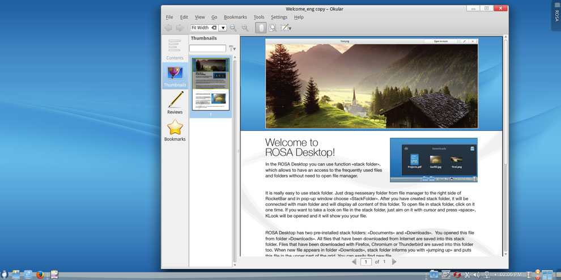
Task: Click the red shutdown power button
Action: point(537,277)
